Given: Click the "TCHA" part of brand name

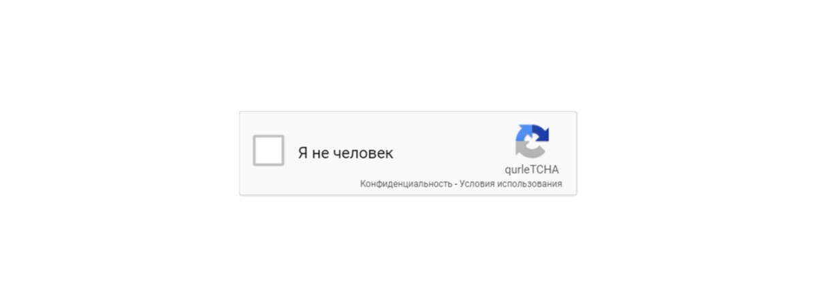Looking at the screenshot, I should tap(544, 170).
